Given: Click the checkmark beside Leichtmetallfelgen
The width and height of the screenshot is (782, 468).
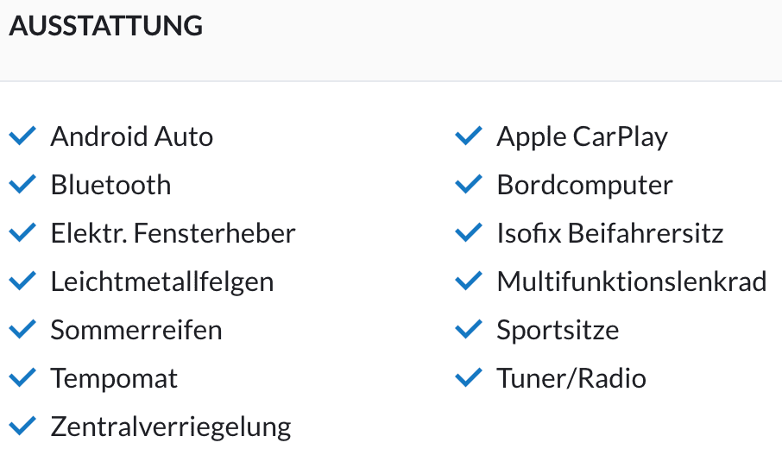Looking at the screenshot, I should [x=22, y=281].
